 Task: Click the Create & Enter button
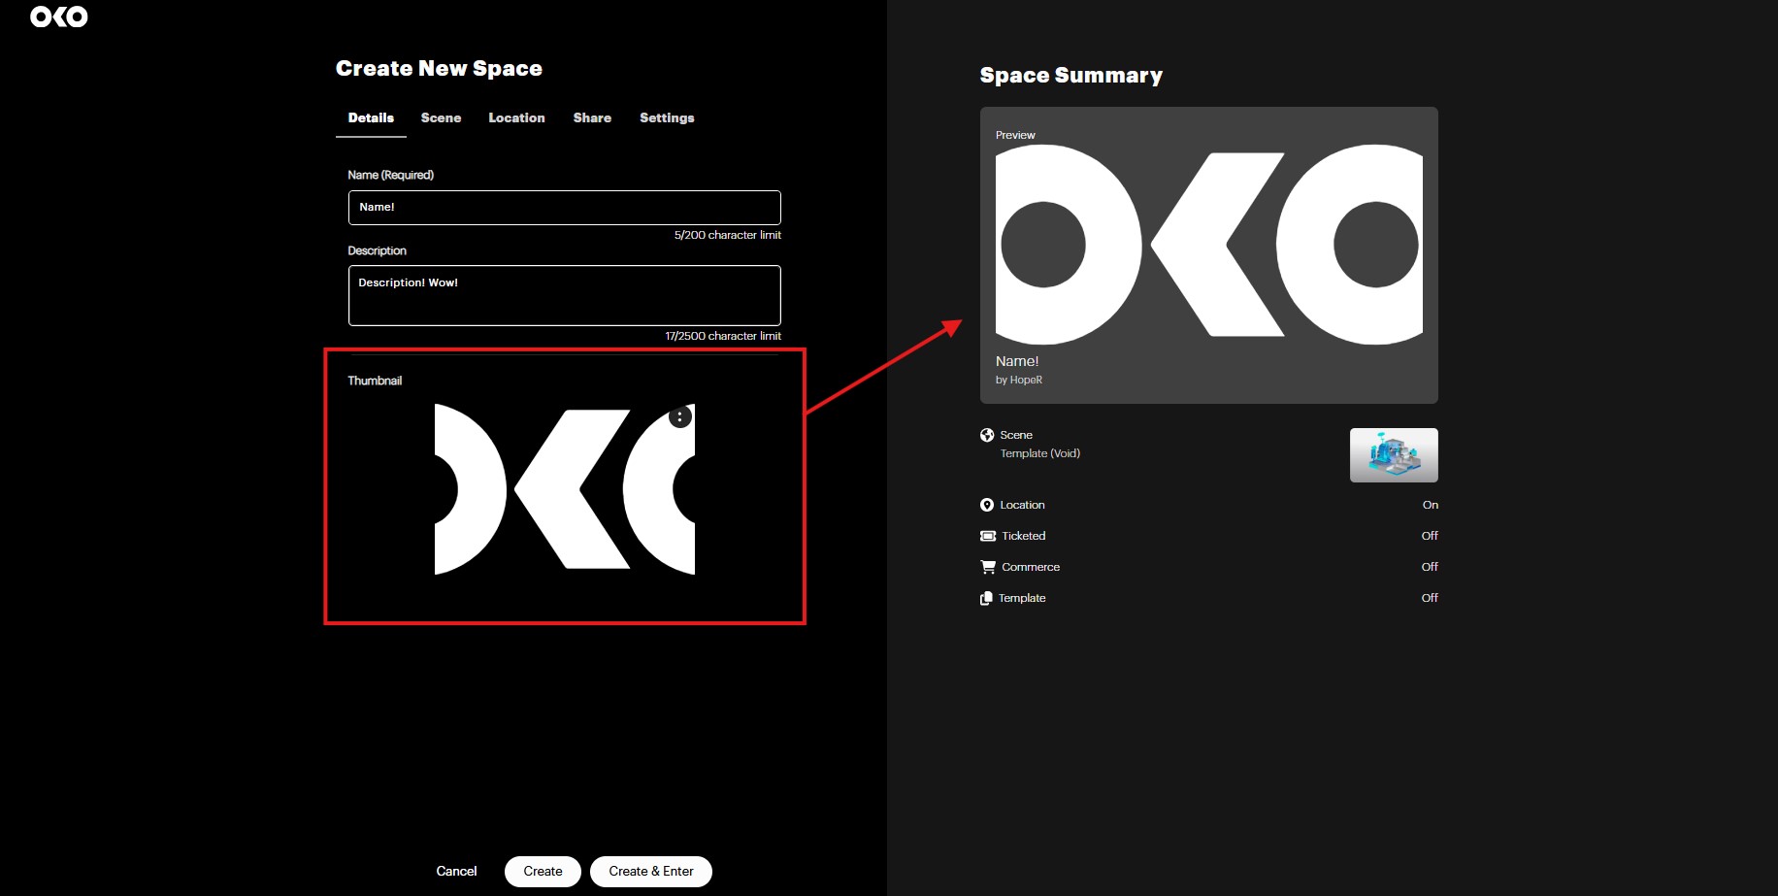(651, 871)
